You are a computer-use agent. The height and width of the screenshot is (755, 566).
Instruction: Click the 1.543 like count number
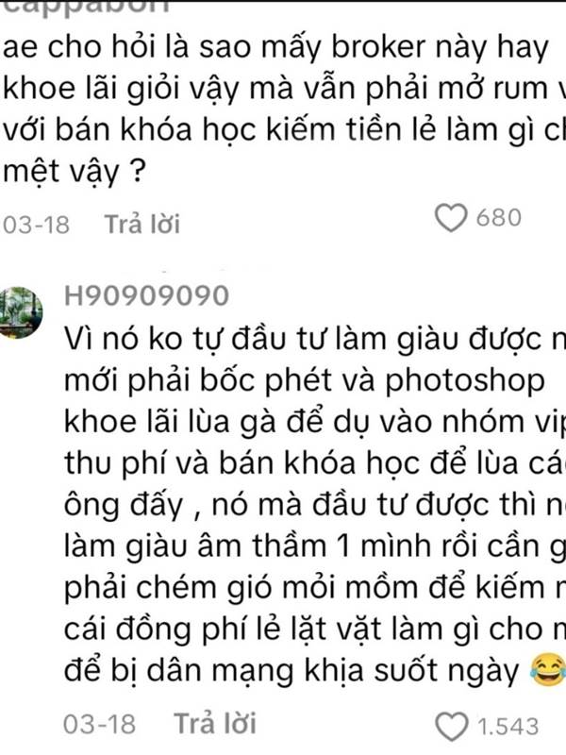[508, 726]
